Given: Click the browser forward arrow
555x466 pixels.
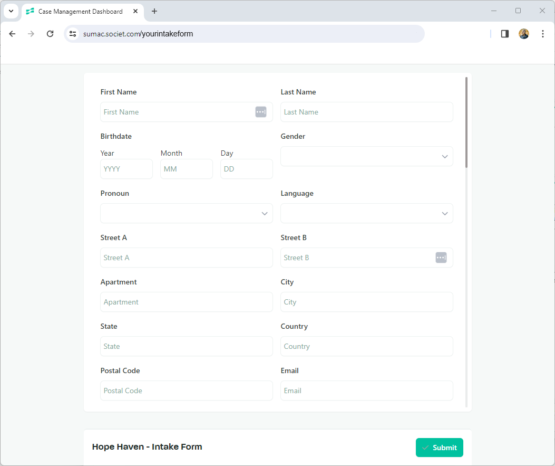Looking at the screenshot, I should pyautogui.click(x=31, y=34).
